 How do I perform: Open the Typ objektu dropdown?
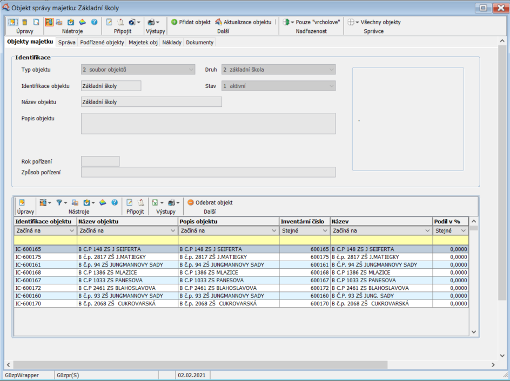pyautogui.click(x=191, y=70)
